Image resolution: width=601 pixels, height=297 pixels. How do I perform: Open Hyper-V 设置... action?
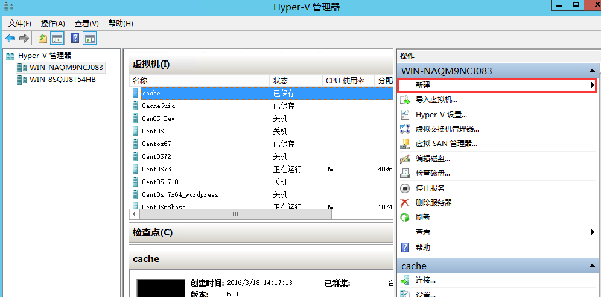pyautogui.click(x=441, y=115)
